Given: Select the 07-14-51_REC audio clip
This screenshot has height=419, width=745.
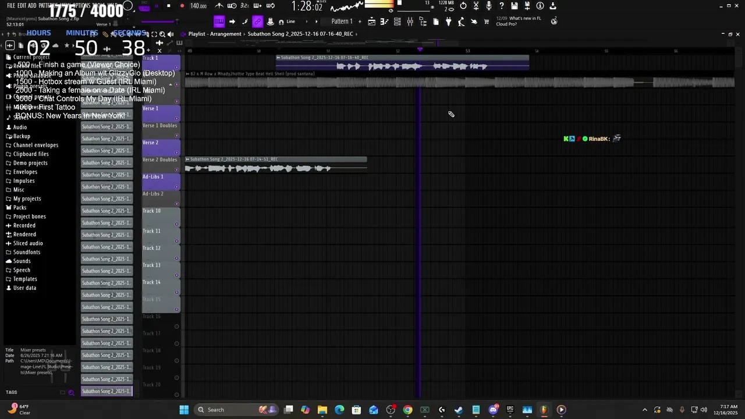Looking at the screenshot, I should [276, 165].
